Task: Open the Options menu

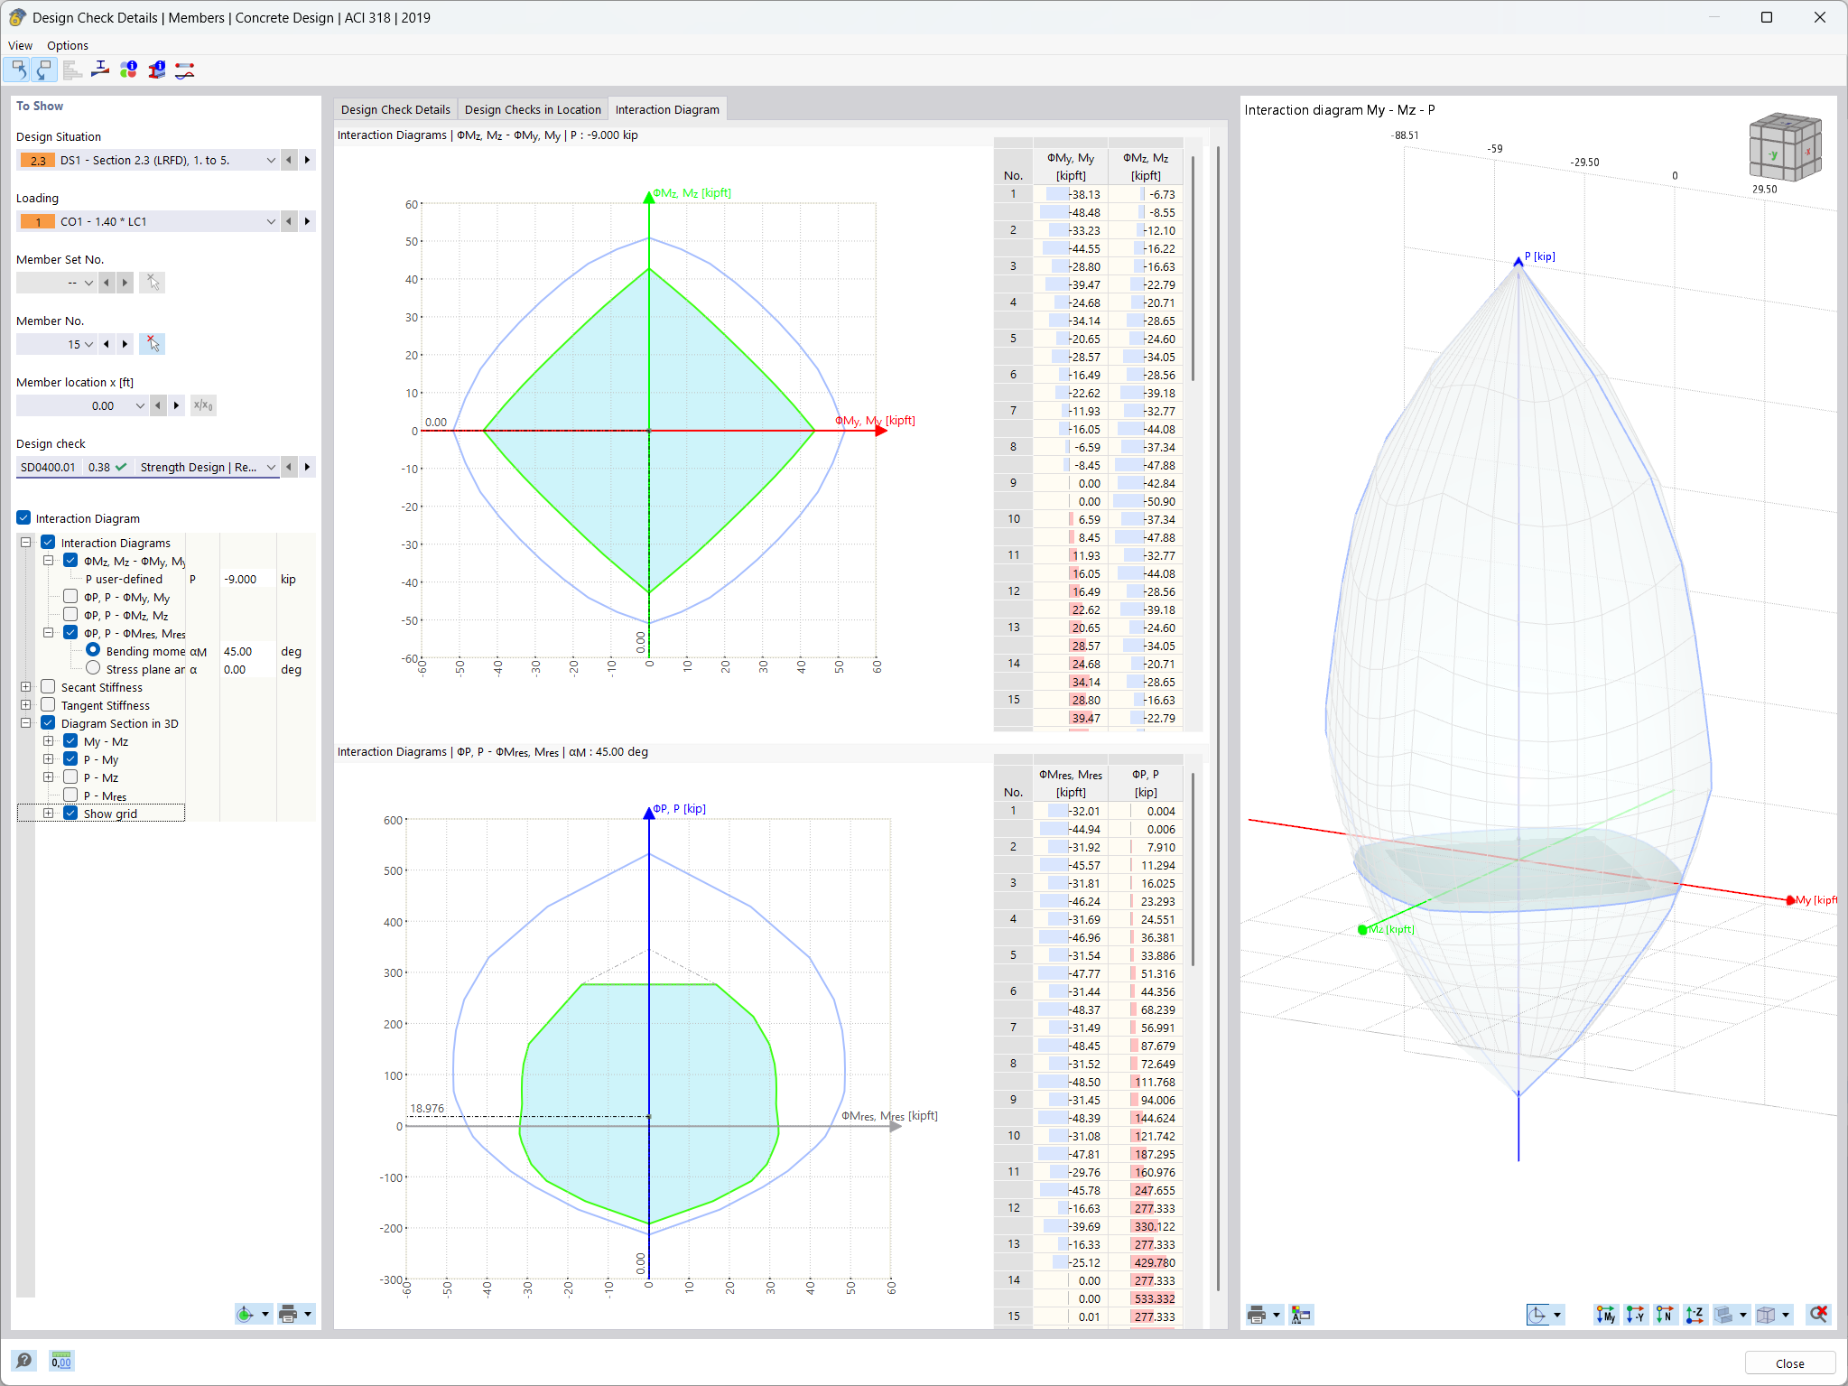Action: (68, 45)
